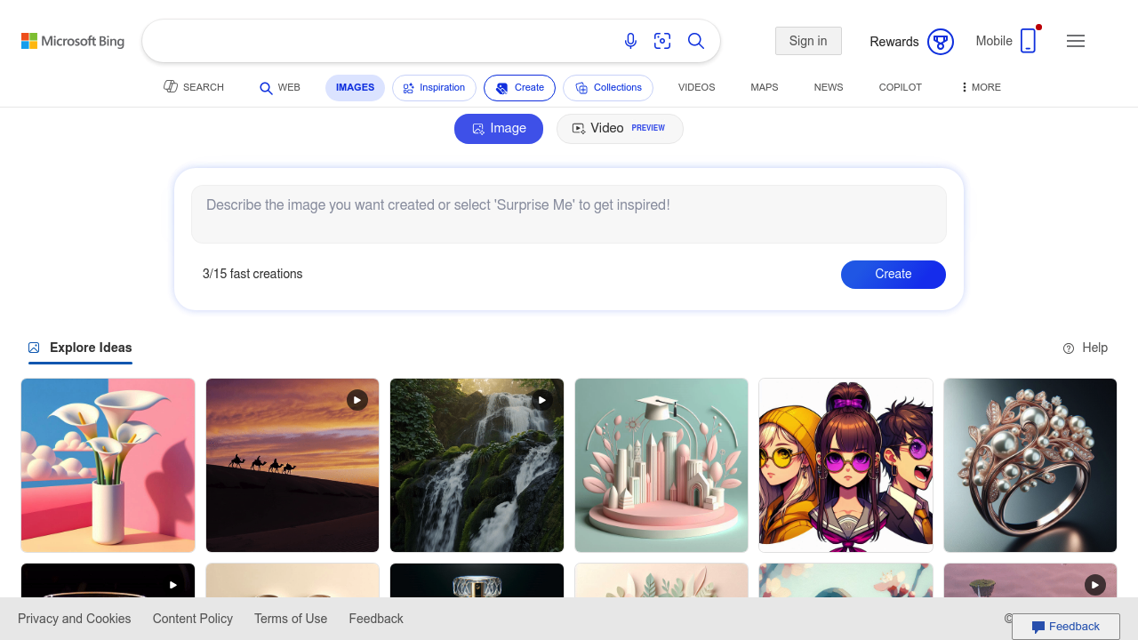
Task: Click the Mobile phone icon
Action: point(1028,41)
